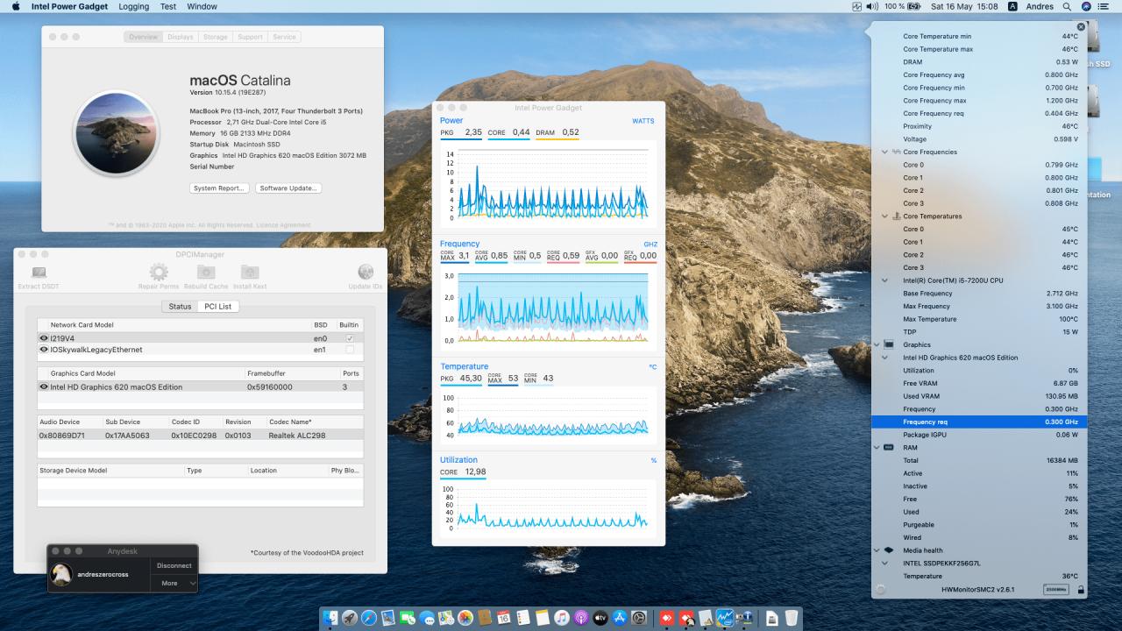Open Trash in the Dock
The width and height of the screenshot is (1122, 631).
(792, 618)
